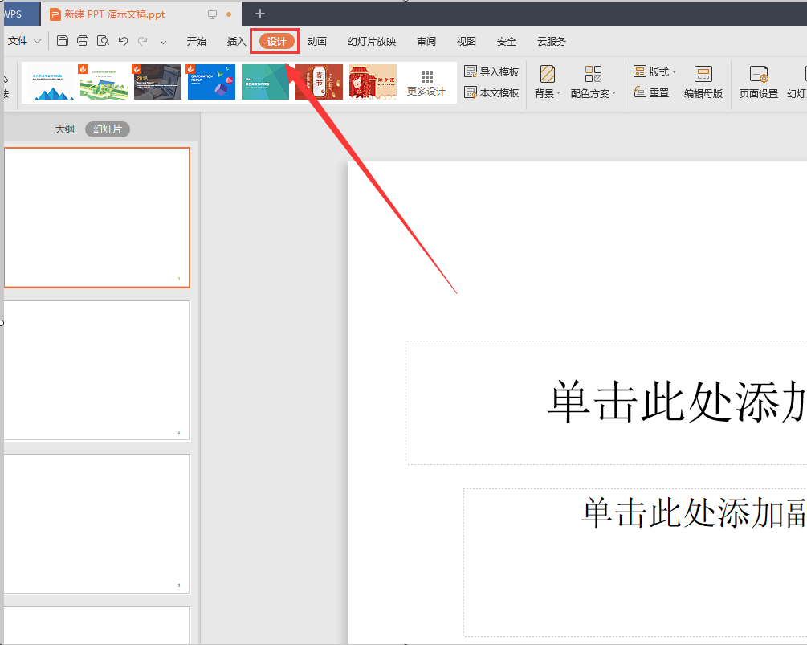Click the Print icon

point(83,40)
